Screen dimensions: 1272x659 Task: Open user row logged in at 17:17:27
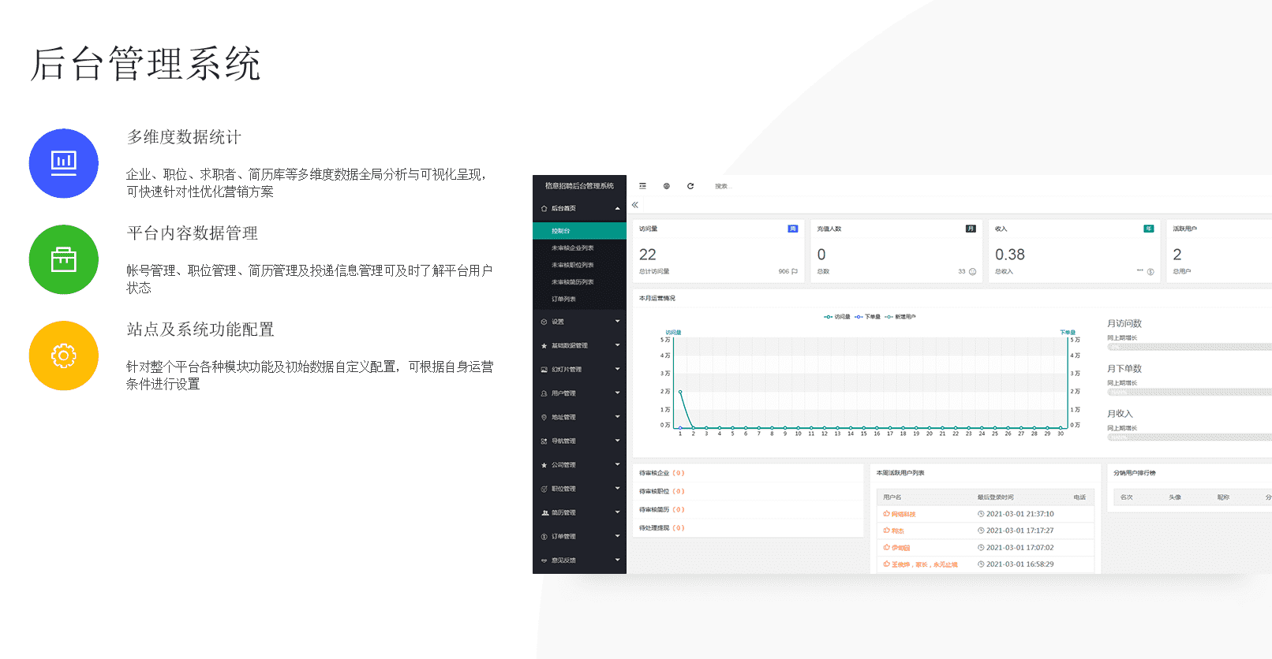pyautogui.click(x=985, y=531)
